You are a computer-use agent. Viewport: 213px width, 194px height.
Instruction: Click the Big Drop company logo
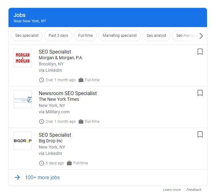(x=23, y=141)
